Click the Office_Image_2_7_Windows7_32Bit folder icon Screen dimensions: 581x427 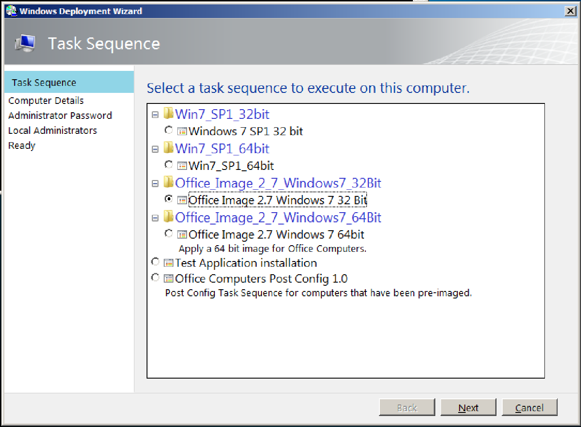[x=169, y=182]
